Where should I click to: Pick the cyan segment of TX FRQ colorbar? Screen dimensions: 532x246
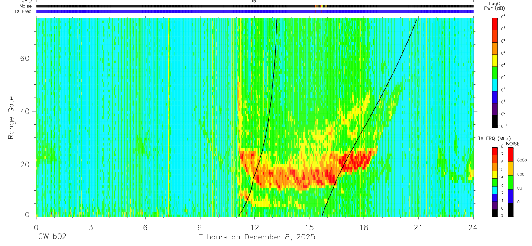pos(494,190)
